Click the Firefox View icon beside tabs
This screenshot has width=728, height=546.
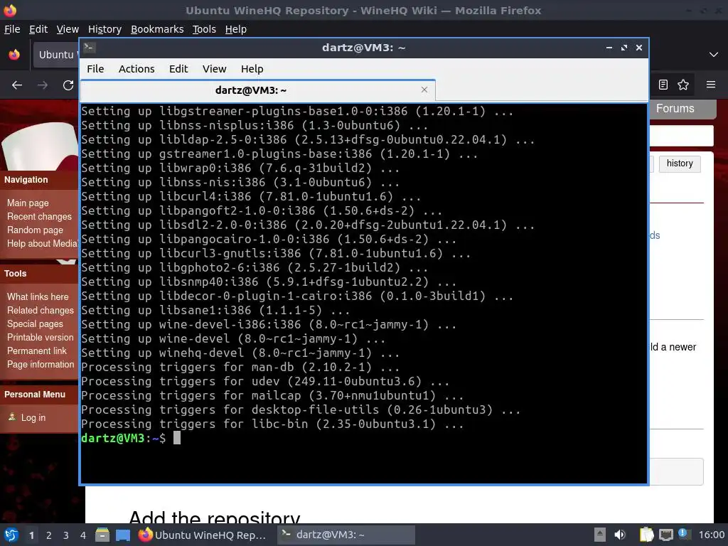[x=14, y=55]
